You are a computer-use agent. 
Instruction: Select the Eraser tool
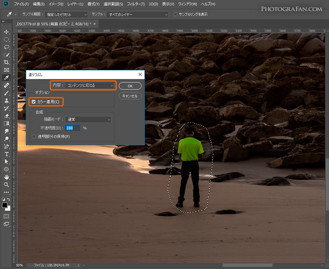click(x=7, y=116)
